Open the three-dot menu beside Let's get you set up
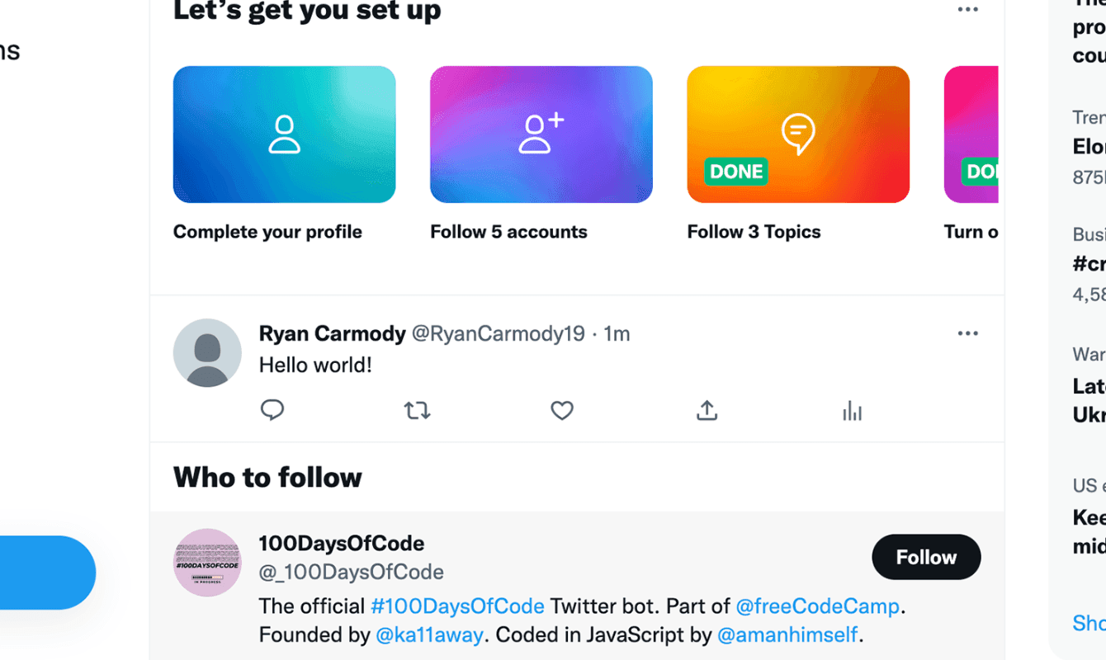Viewport: 1106px width, 660px height. pyautogui.click(x=967, y=10)
